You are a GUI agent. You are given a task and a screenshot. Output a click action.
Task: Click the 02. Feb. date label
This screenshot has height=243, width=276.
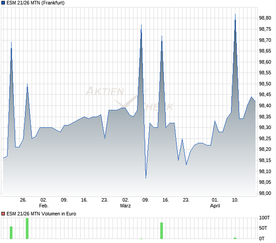tap(43, 203)
